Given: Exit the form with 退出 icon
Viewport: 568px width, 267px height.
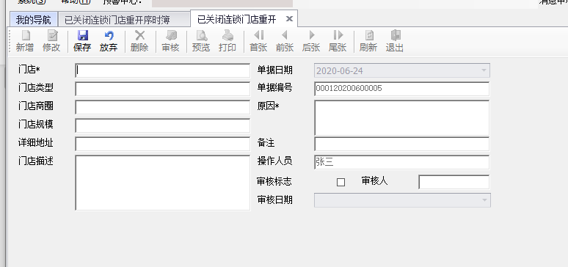Looking at the screenshot, I should pyautogui.click(x=395, y=41).
